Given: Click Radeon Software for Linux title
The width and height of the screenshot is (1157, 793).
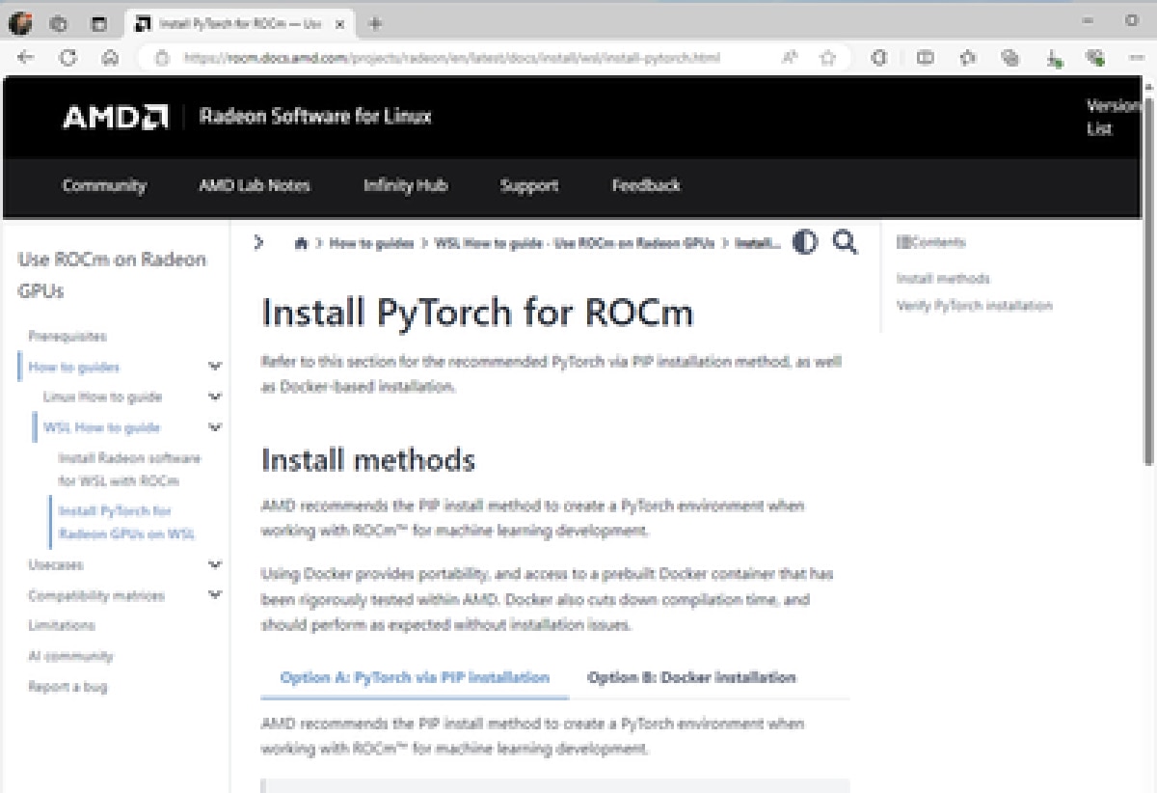Looking at the screenshot, I should point(315,117).
